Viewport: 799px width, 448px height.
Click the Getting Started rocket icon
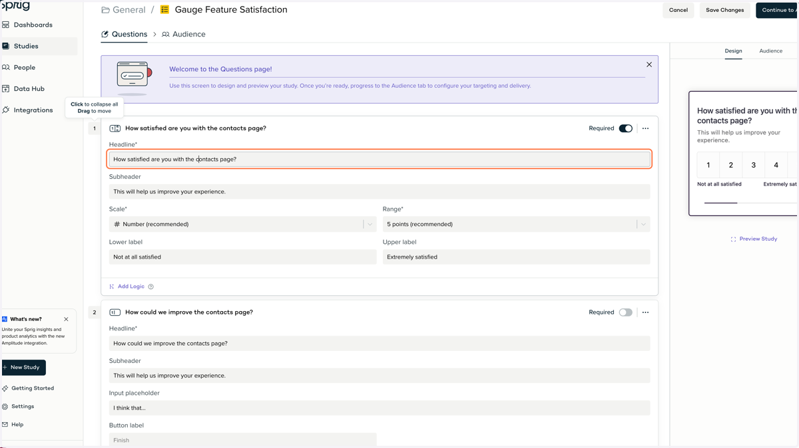[5, 388]
